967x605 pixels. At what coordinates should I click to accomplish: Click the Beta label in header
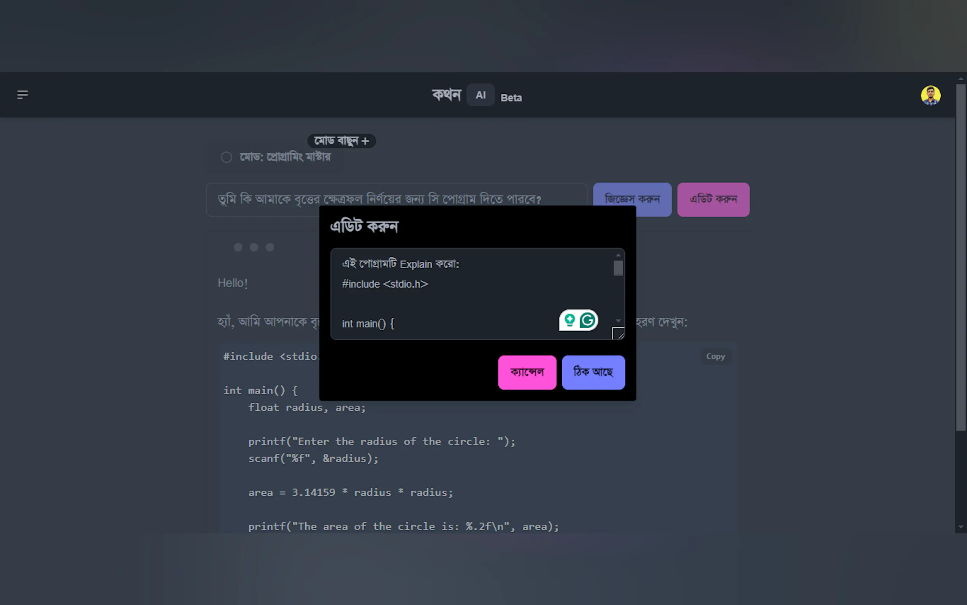click(511, 98)
